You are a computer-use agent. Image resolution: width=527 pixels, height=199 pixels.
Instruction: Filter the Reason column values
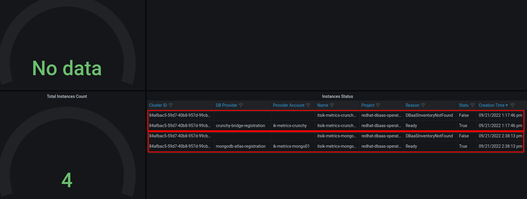coord(423,105)
